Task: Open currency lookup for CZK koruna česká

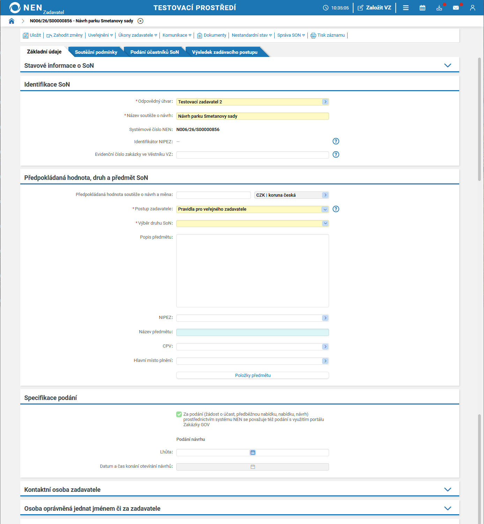Action: 325,195
